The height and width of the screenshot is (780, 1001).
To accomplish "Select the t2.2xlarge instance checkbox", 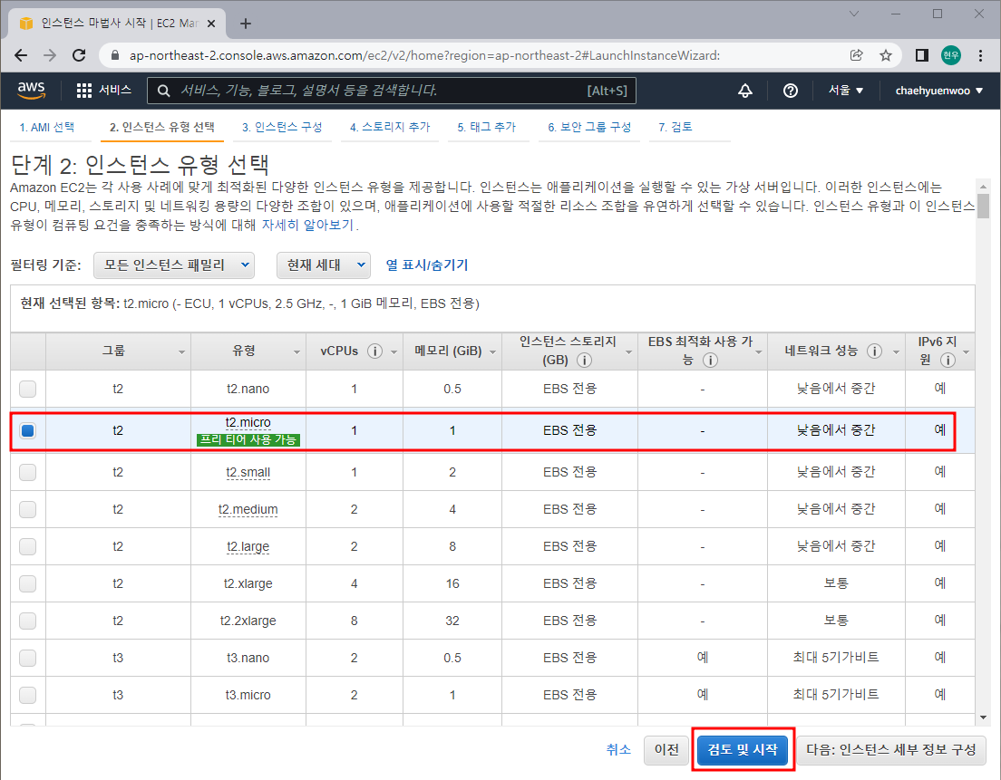I will click(27, 621).
